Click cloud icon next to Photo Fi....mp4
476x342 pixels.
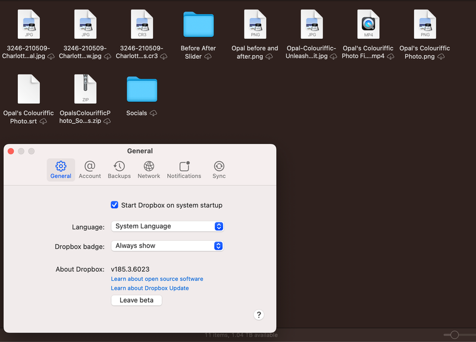pyautogui.click(x=391, y=57)
